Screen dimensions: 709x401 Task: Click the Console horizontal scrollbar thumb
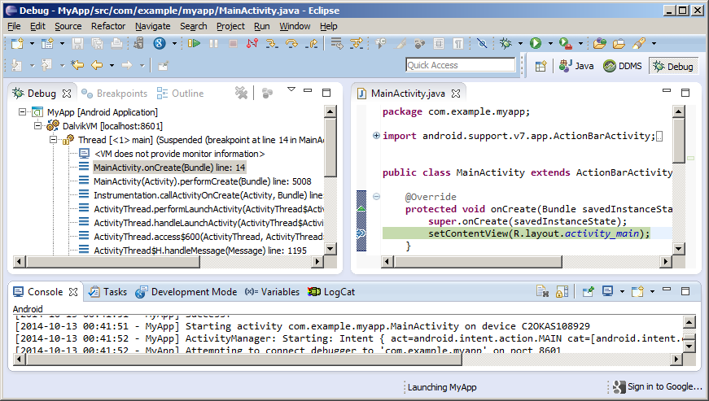[244, 360]
